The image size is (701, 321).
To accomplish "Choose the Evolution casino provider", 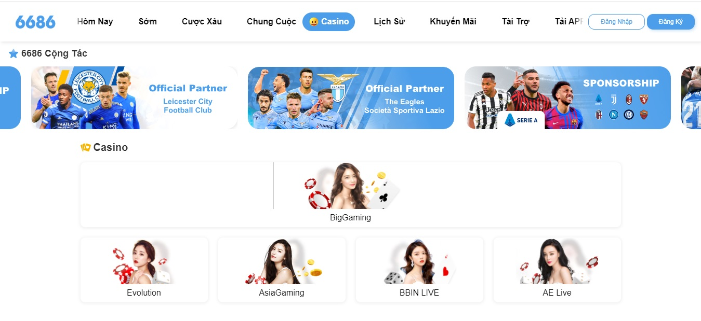I will pos(144,270).
